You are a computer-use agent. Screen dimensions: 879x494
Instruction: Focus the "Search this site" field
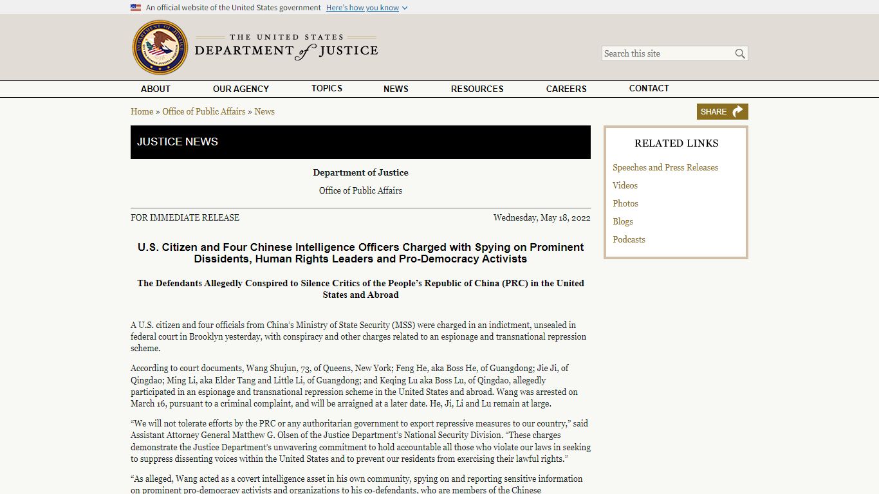click(x=667, y=53)
